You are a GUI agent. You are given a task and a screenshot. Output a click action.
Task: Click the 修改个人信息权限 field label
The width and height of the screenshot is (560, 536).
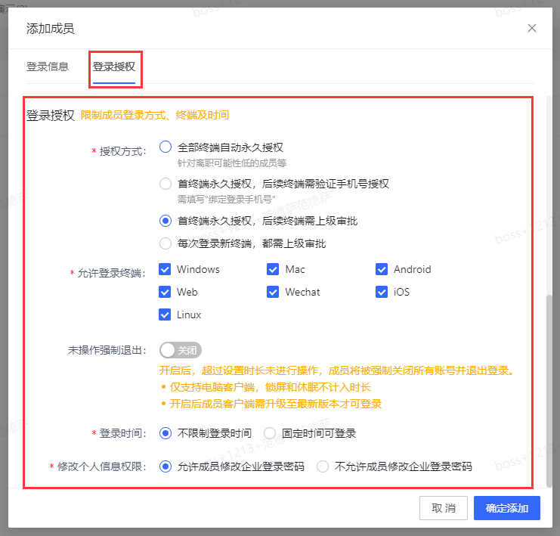coord(102,466)
